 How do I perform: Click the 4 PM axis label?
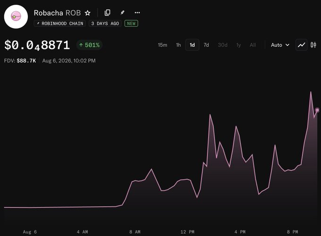240,232
